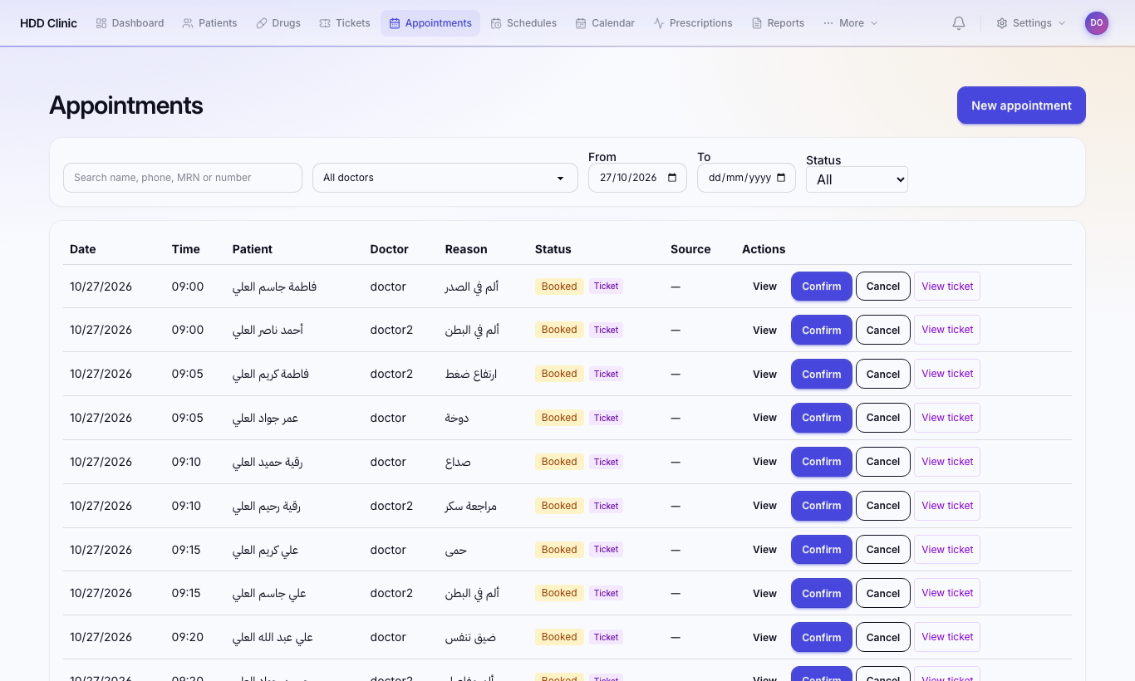Switch to the Schedules page

(x=523, y=23)
